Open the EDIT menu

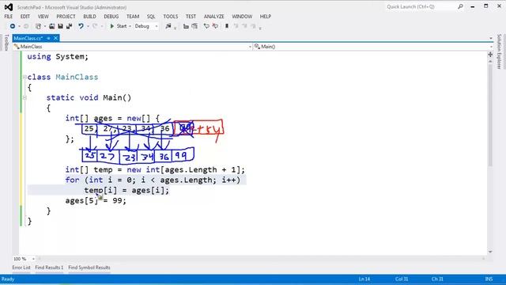[25, 17]
